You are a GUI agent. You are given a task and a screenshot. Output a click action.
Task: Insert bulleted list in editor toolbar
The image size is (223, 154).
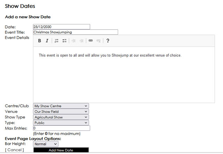click(64, 41)
